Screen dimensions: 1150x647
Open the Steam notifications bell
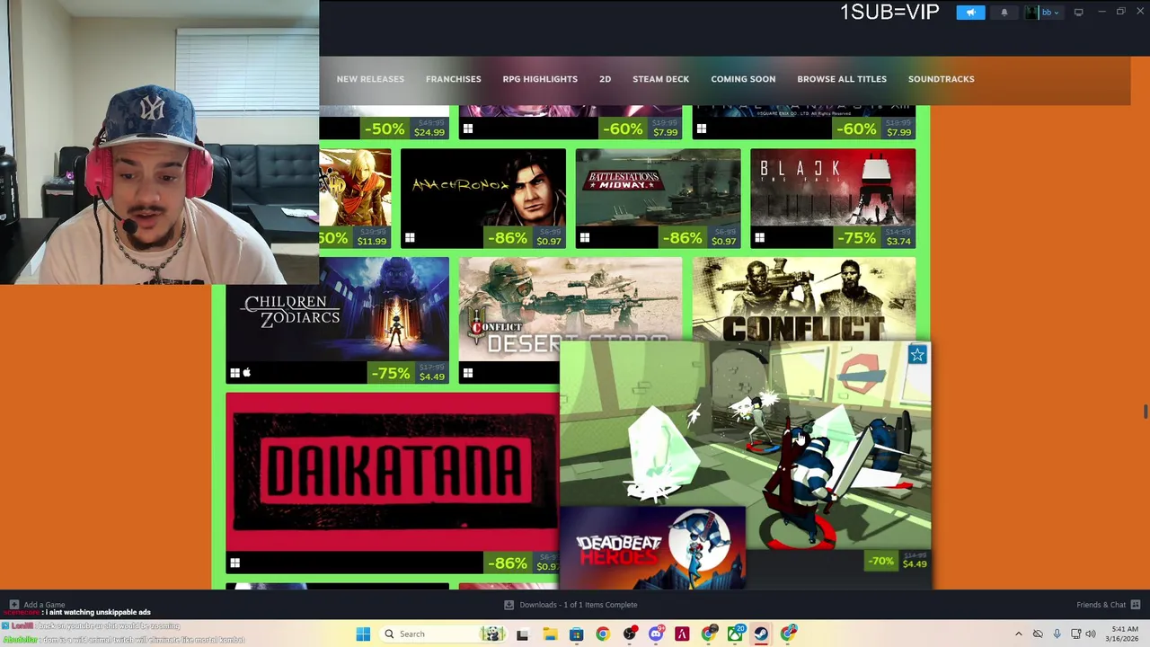coord(1004,13)
